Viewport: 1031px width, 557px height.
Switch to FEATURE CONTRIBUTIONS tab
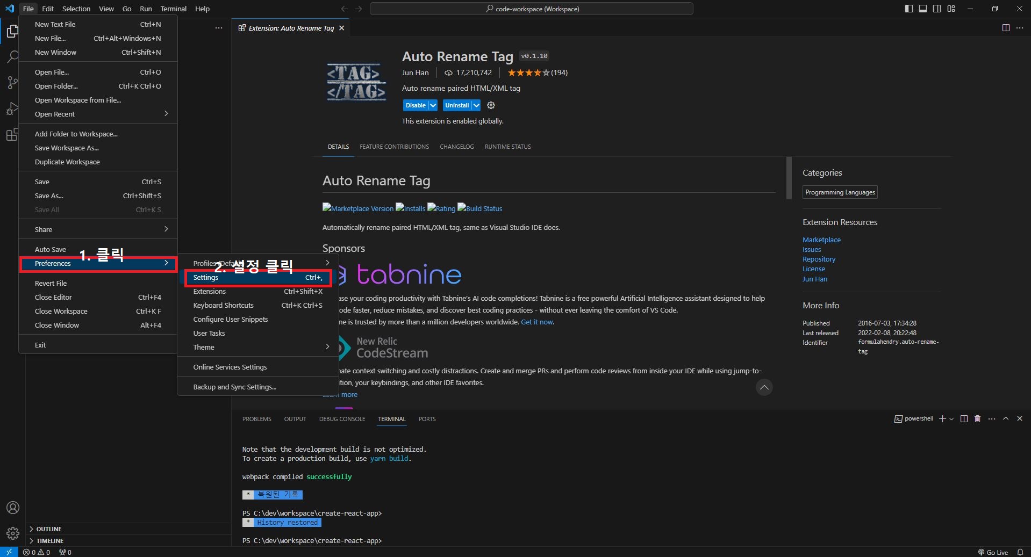(x=394, y=147)
